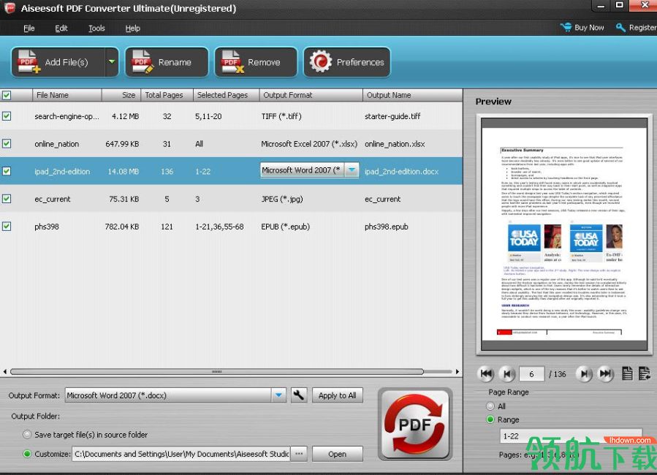This screenshot has width=657, height=475.
Task: Expand the ipad_2nd-edition row format dropdown
Action: 352,170
